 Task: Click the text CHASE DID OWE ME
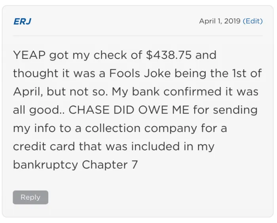[123, 110]
